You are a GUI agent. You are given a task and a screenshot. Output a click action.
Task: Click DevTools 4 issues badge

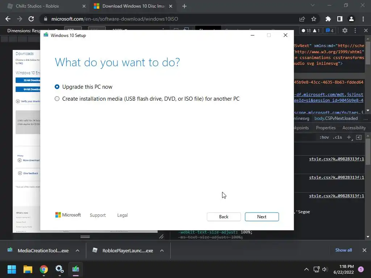(x=330, y=30)
